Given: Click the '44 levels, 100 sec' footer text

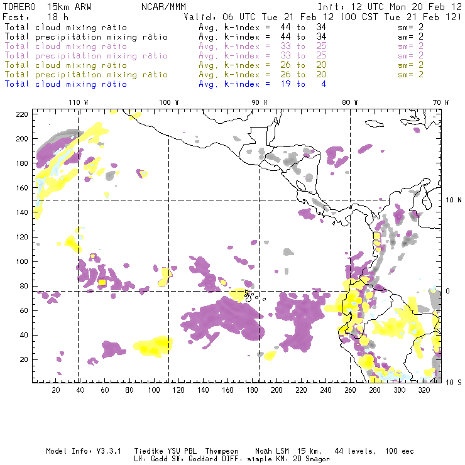Looking at the screenshot, I should (375, 451).
